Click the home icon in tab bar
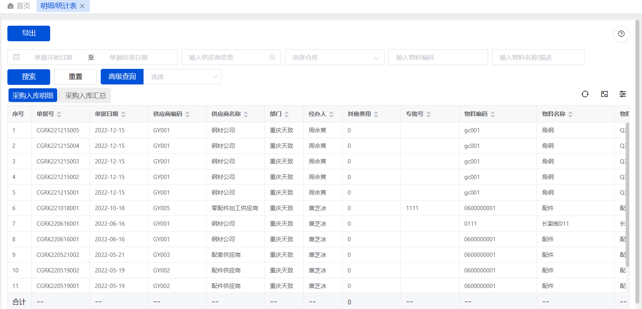 10,6
